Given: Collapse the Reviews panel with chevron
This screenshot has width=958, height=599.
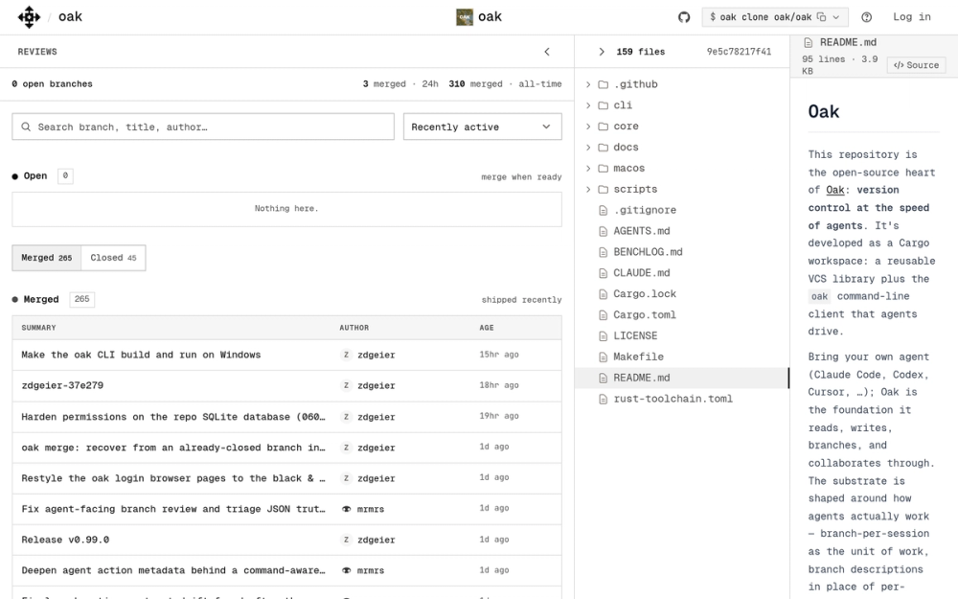Looking at the screenshot, I should 547,52.
